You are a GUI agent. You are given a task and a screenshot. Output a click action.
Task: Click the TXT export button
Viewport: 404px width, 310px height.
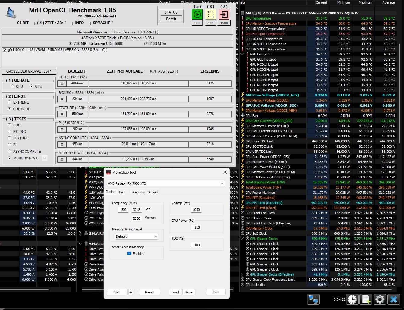210,23
